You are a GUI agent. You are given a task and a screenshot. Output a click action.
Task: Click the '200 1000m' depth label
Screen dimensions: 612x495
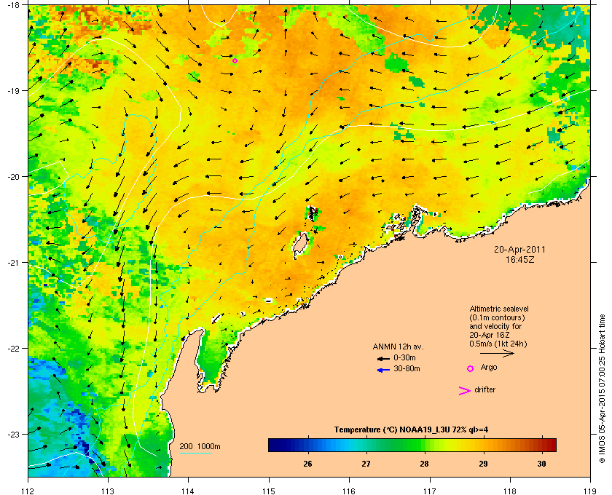click(x=200, y=447)
